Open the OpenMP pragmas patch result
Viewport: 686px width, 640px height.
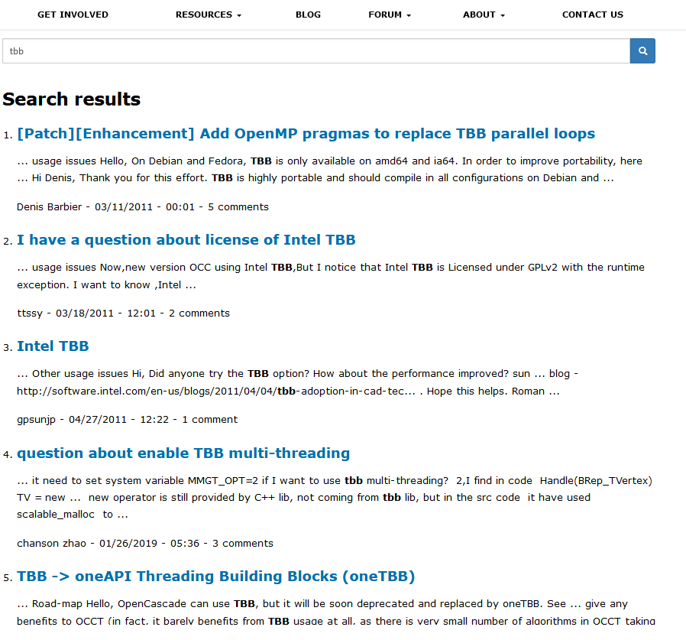[306, 134]
